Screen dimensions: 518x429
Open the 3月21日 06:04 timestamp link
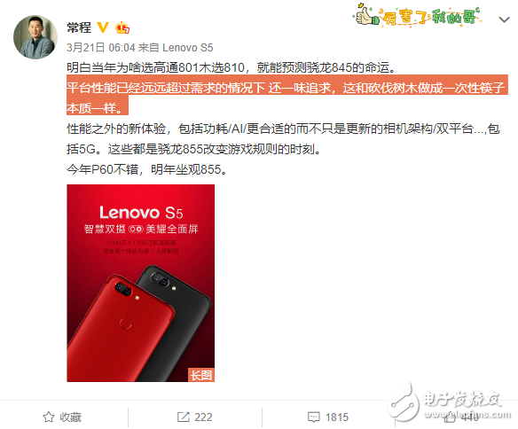101,48
